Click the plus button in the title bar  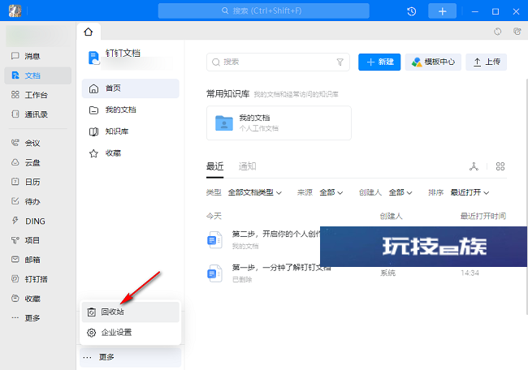[x=442, y=11]
